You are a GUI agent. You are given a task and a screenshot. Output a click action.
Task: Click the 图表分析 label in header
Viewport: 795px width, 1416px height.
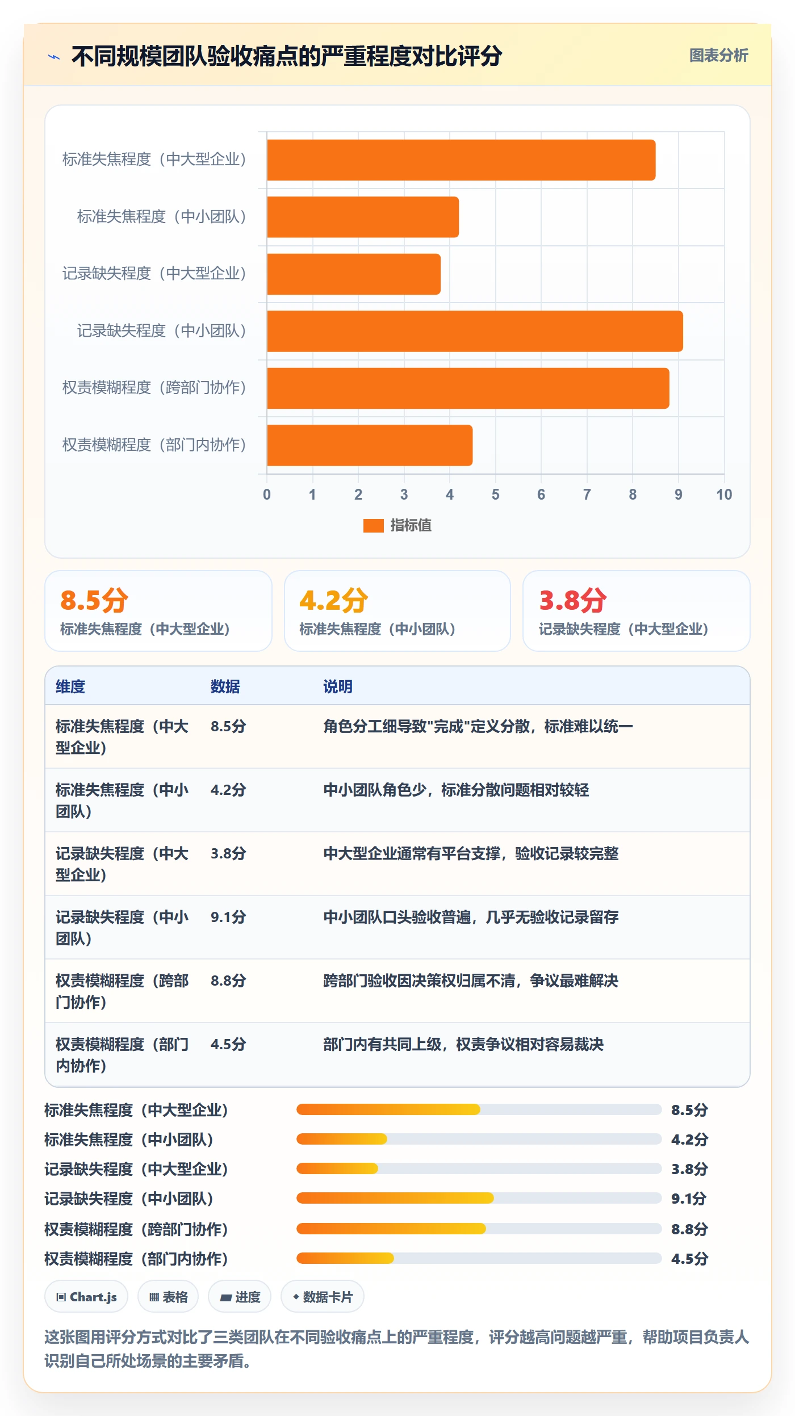pos(718,56)
